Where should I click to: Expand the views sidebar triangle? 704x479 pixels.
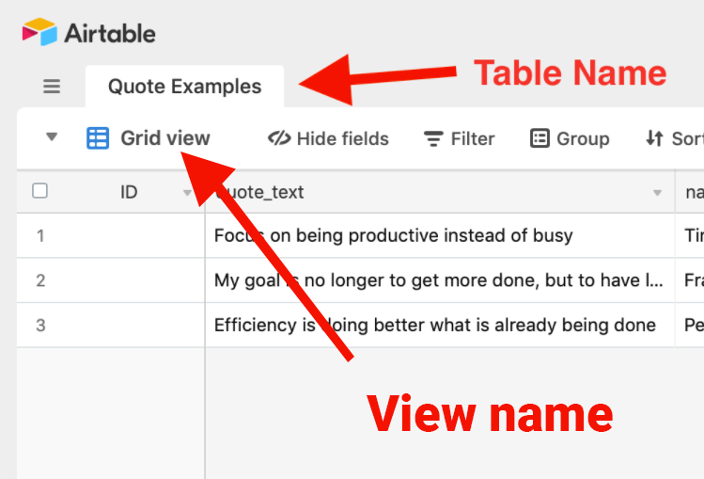[52, 137]
